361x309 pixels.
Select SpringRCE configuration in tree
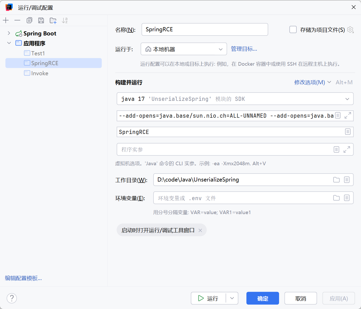click(x=53, y=63)
